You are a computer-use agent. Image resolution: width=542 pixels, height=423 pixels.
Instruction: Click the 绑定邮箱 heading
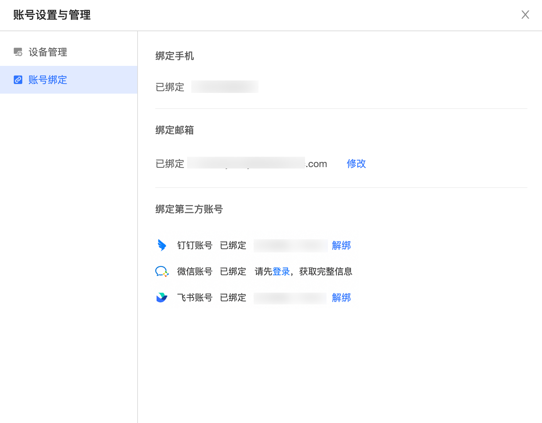point(175,130)
